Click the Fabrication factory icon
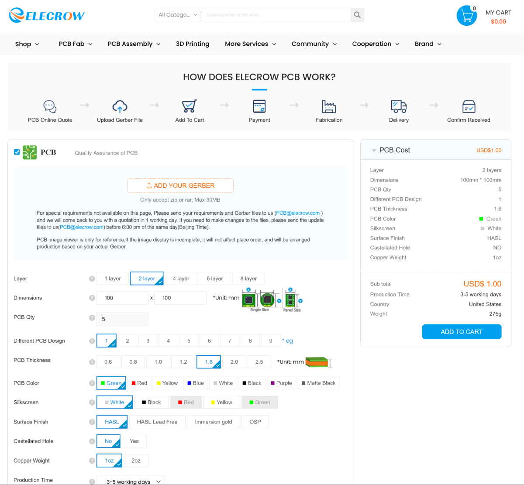 329,106
